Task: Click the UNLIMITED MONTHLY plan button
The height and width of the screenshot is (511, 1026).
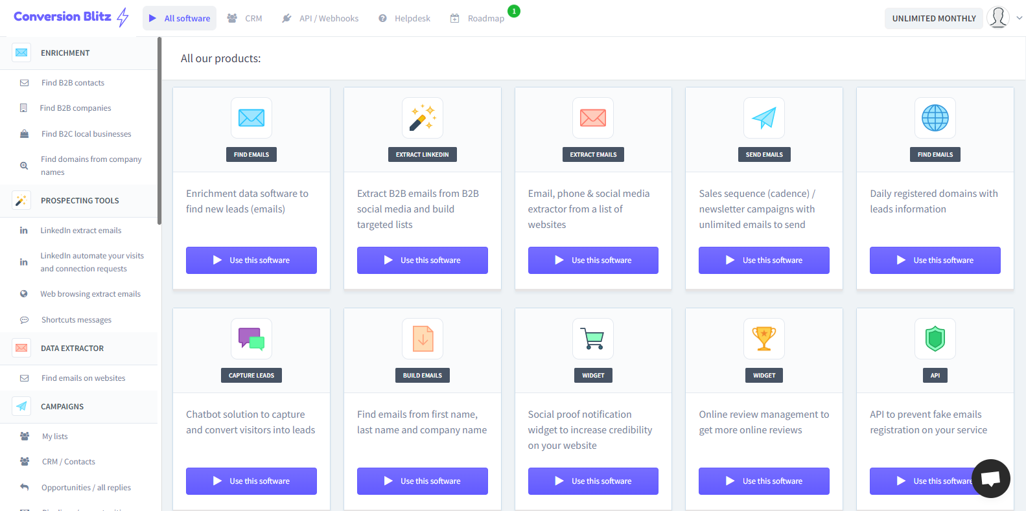Action: (x=934, y=18)
